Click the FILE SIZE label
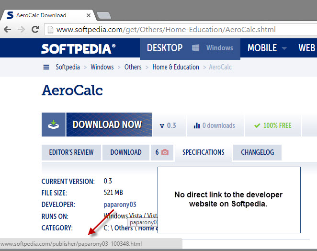Screen dimensions: 317x251 [x=54, y=193]
